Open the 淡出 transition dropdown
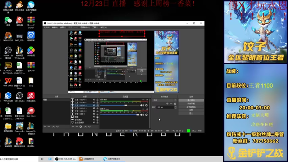 [165, 100]
